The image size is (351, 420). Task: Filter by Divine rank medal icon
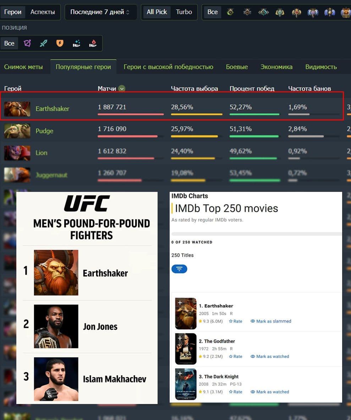tap(330, 12)
